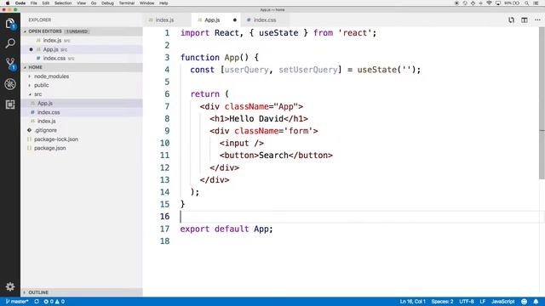Click the synchronize changes icon in status bar
This screenshot has height=306, width=545.
pos(37,302)
